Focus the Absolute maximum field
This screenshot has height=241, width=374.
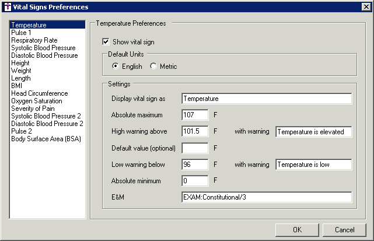click(195, 115)
